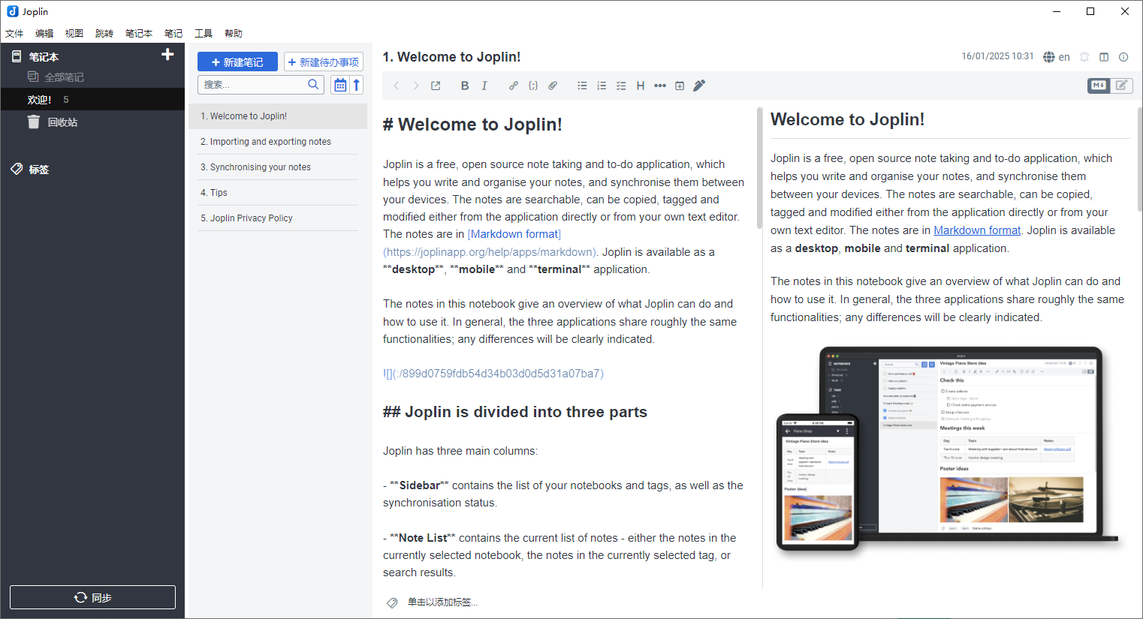Insert code block with braces icon
Screen dimensions: 1143x619
click(533, 86)
